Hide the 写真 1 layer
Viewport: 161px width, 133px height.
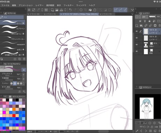[x=136, y=45]
